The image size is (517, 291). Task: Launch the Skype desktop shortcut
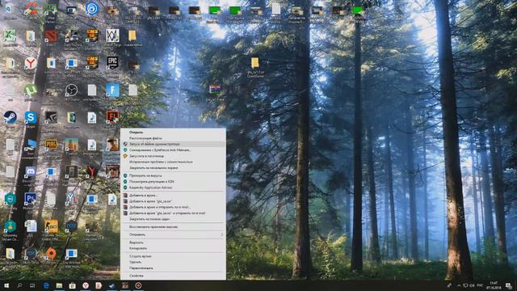tap(31, 117)
